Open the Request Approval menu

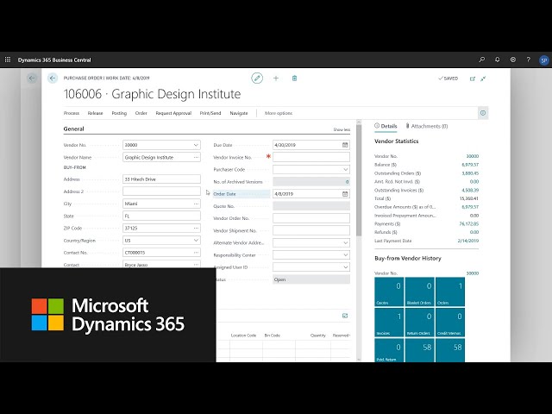pyautogui.click(x=173, y=113)
